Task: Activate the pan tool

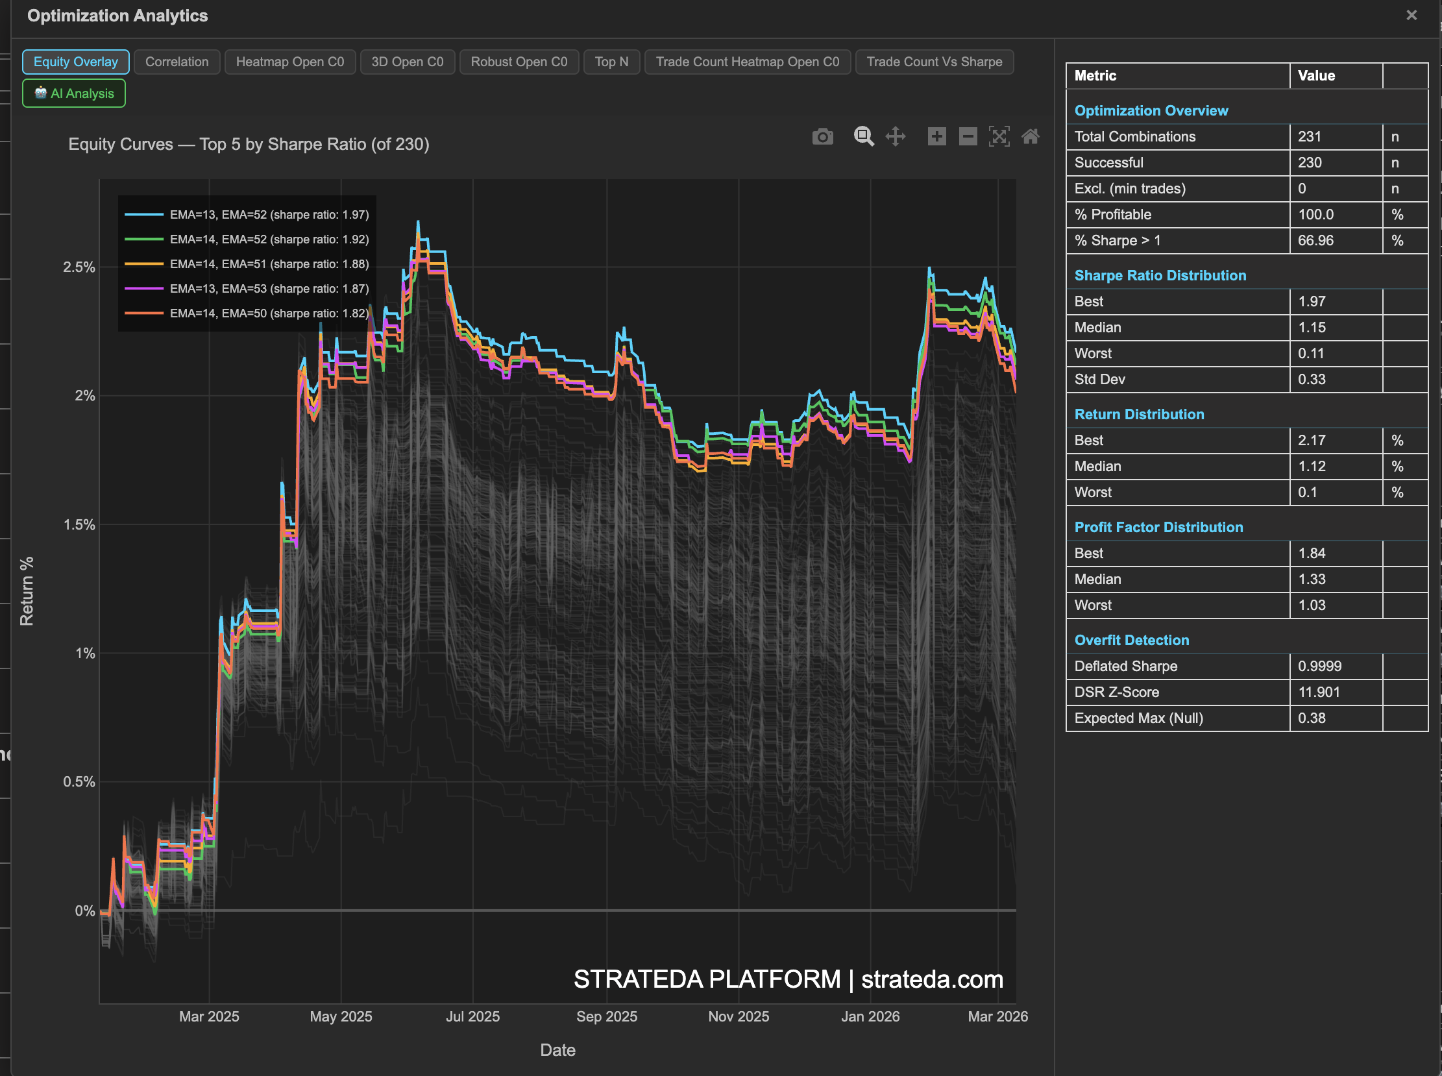Action: (896, 137)
